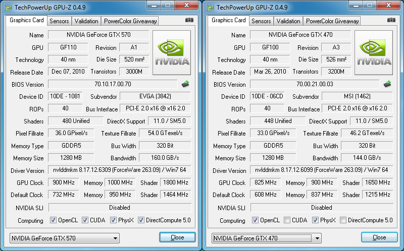Click Default Clock value 608 MHz

pos(266,195)
